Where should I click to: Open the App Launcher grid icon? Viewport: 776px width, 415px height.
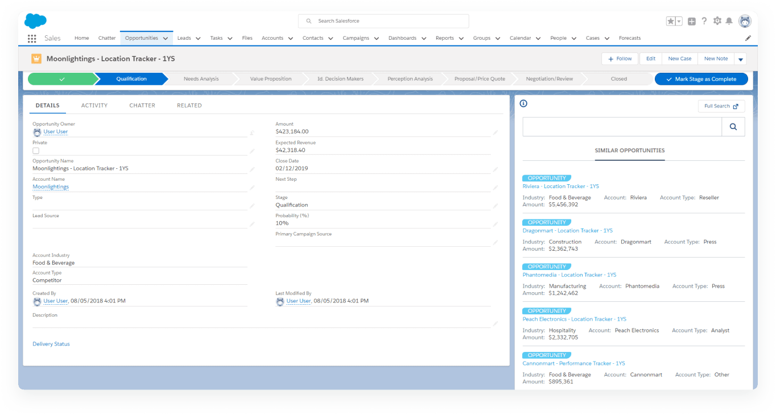(32, 39)
